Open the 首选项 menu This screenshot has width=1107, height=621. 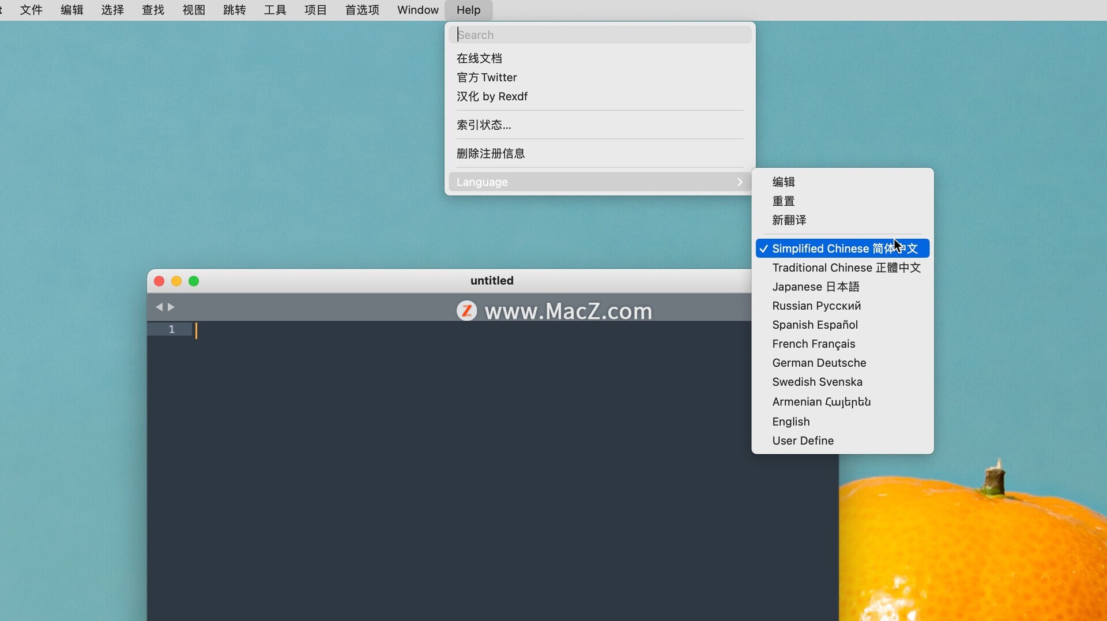click(x=362, y=10)
